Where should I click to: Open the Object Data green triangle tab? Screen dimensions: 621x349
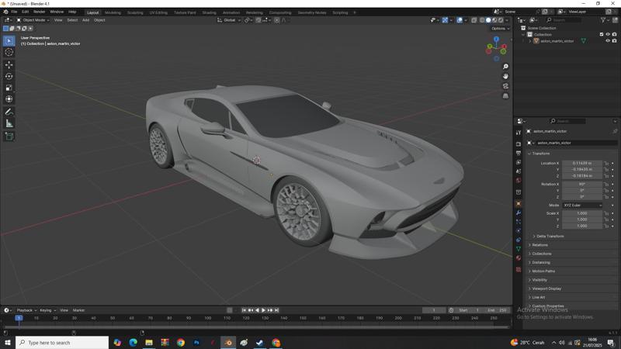519,249
